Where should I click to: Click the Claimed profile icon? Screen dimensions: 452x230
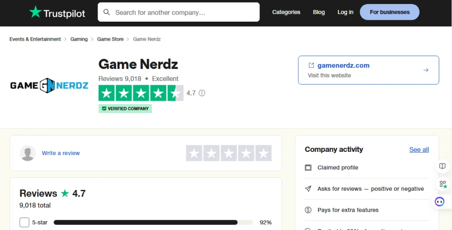[x=308, y=167]
